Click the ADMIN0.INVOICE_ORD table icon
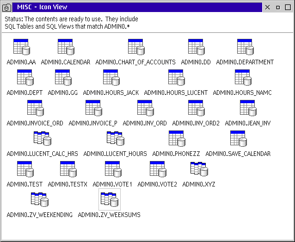295x242 pixels. [x=35, y=108]
